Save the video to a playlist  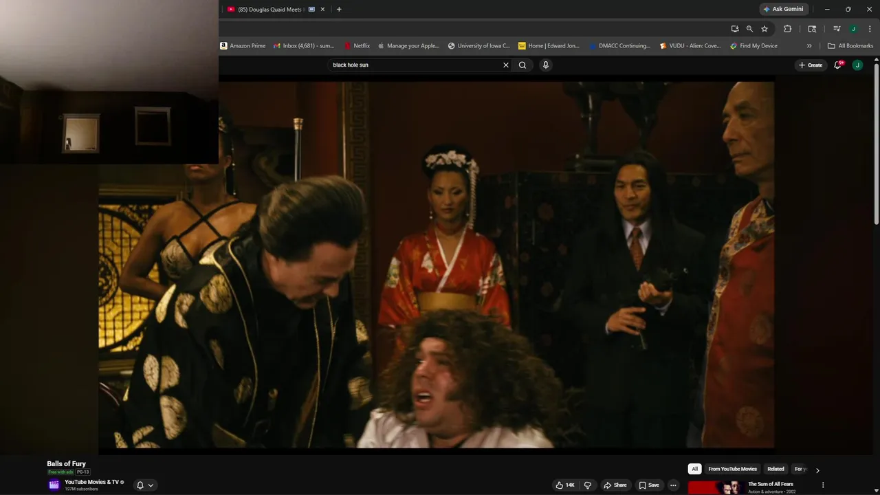click(x=648, y=485)
